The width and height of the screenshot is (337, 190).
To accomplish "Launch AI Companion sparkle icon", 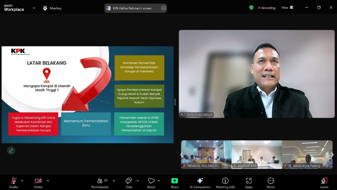I will tap(200, 180).
